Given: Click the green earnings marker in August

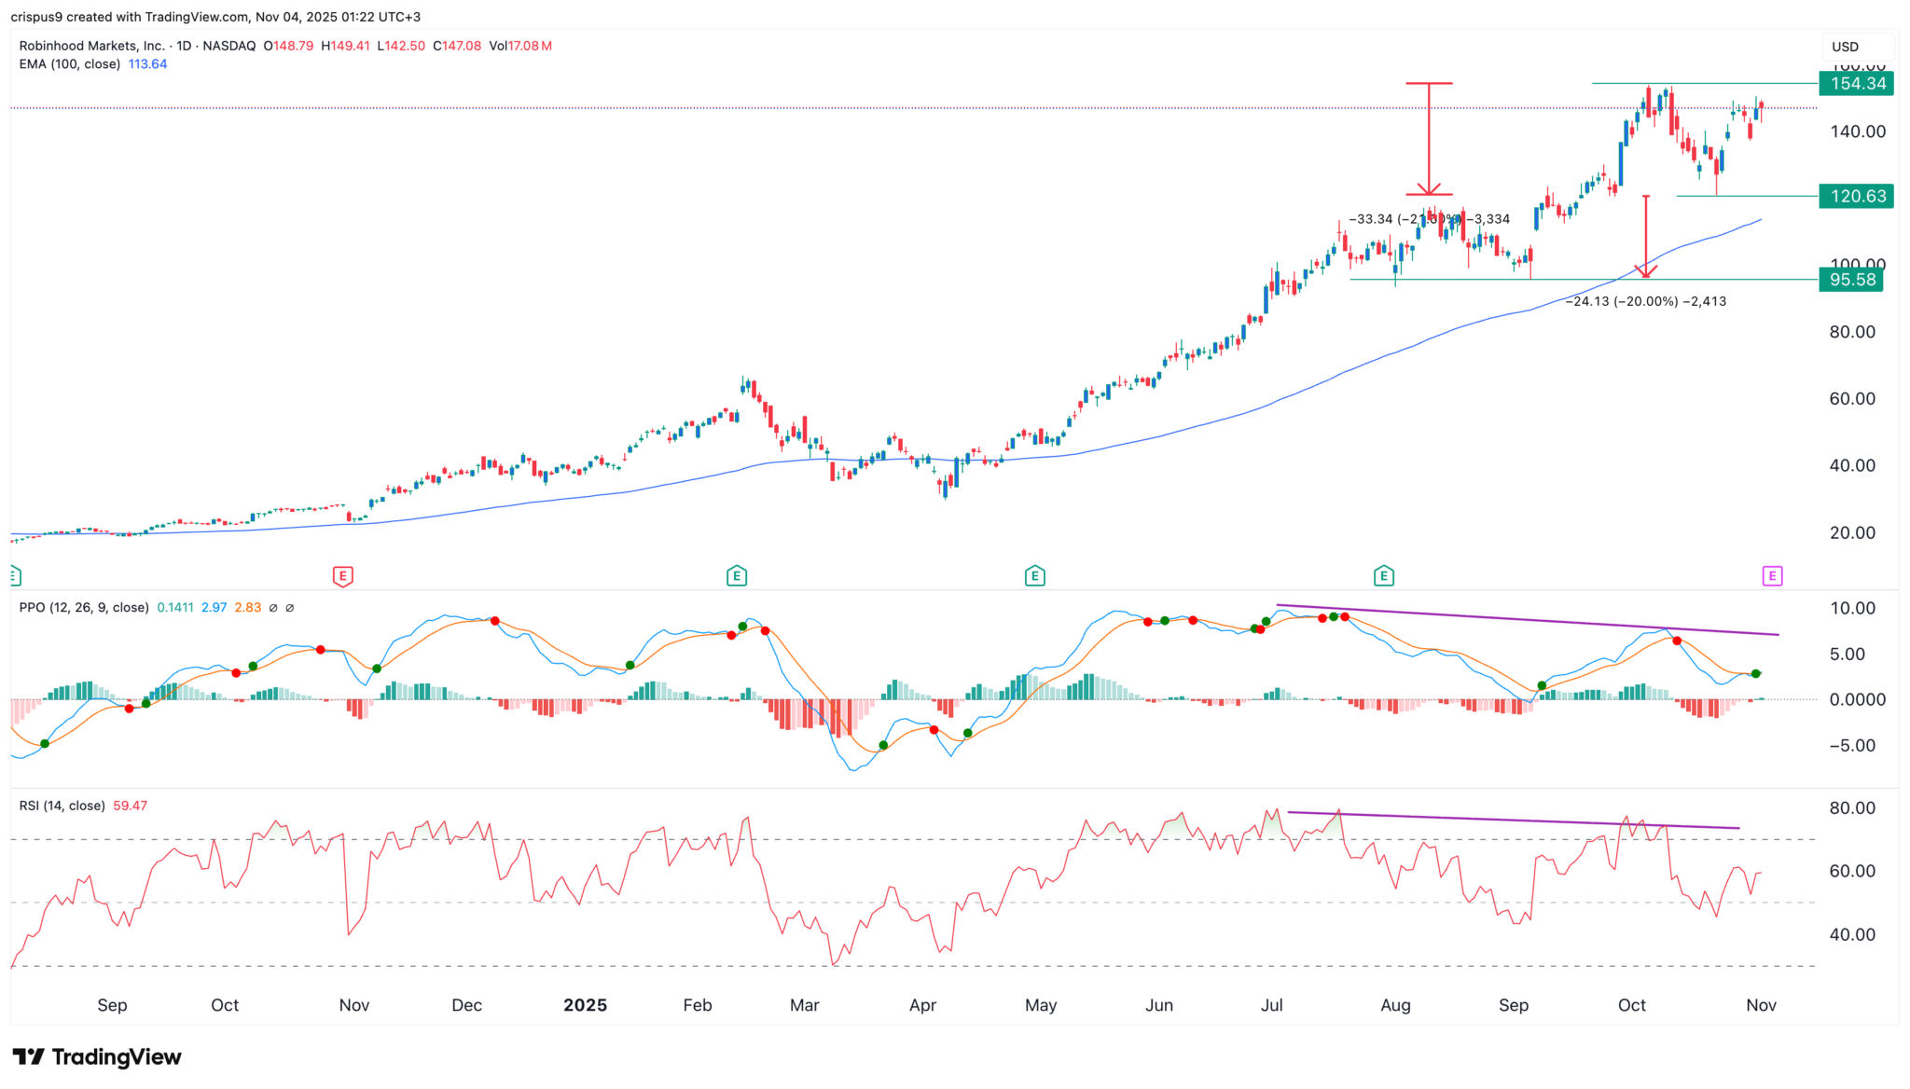Looking at the screenshot, I should [x=1384, y=576].
